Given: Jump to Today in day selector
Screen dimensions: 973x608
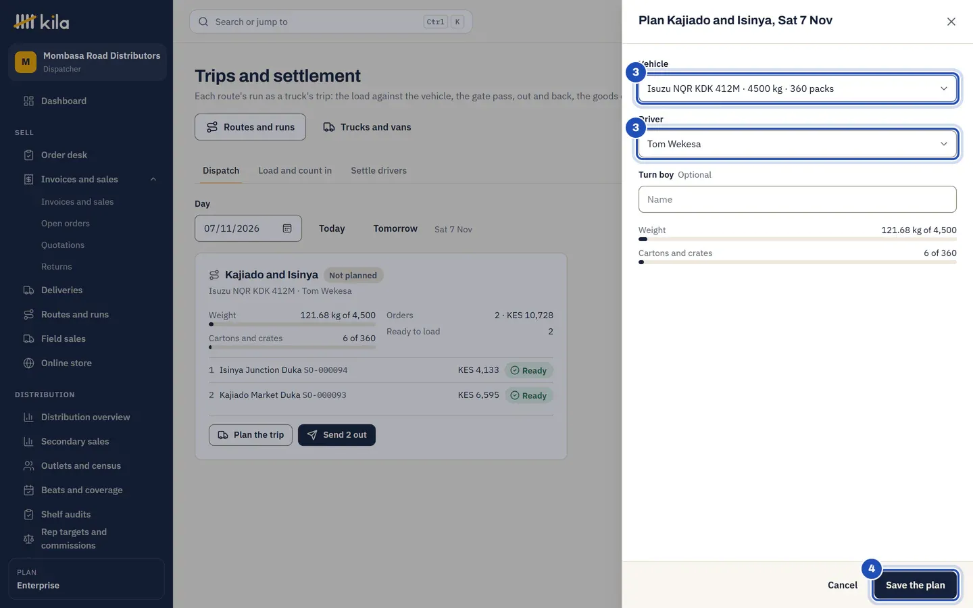Looking at the screenshot, I should [x=332, y=228].
